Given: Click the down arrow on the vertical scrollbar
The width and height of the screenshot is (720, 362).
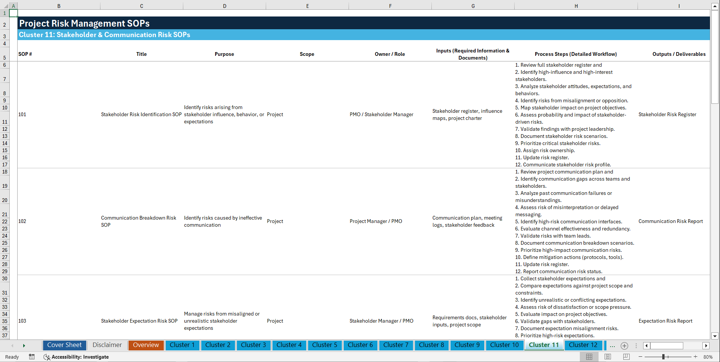Looking at the screenshot, I should pos(715,336).
